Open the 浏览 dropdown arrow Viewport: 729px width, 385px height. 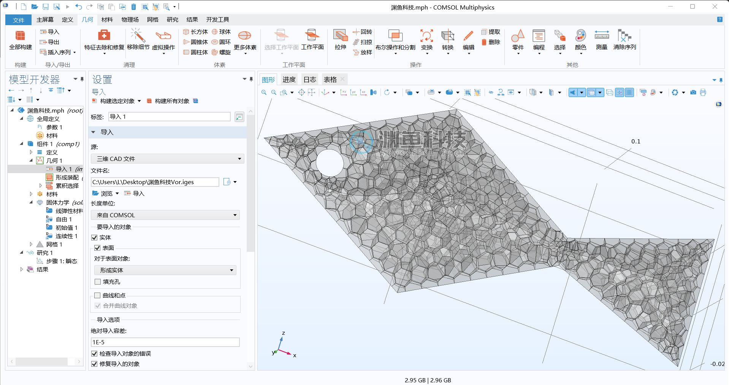point(117,194)
